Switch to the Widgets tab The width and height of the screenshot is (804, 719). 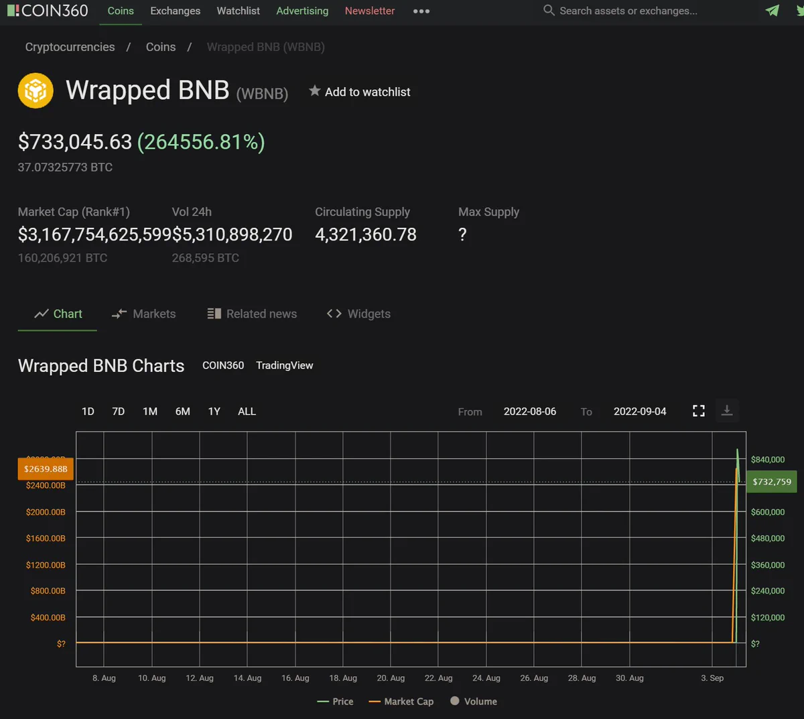358,314
